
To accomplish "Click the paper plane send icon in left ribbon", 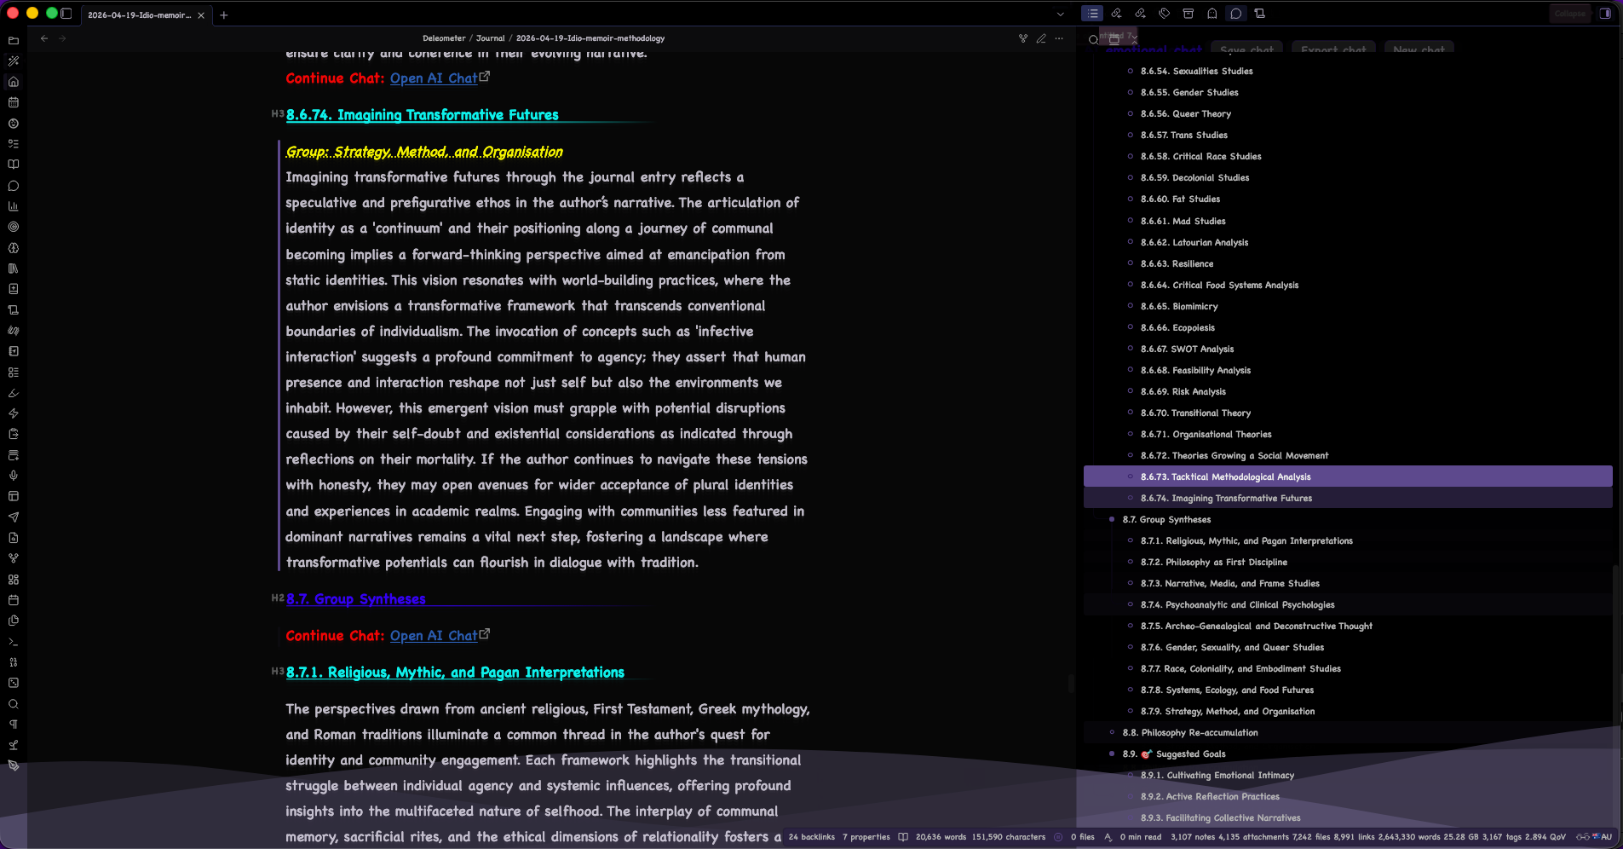I will click(14, 517).
